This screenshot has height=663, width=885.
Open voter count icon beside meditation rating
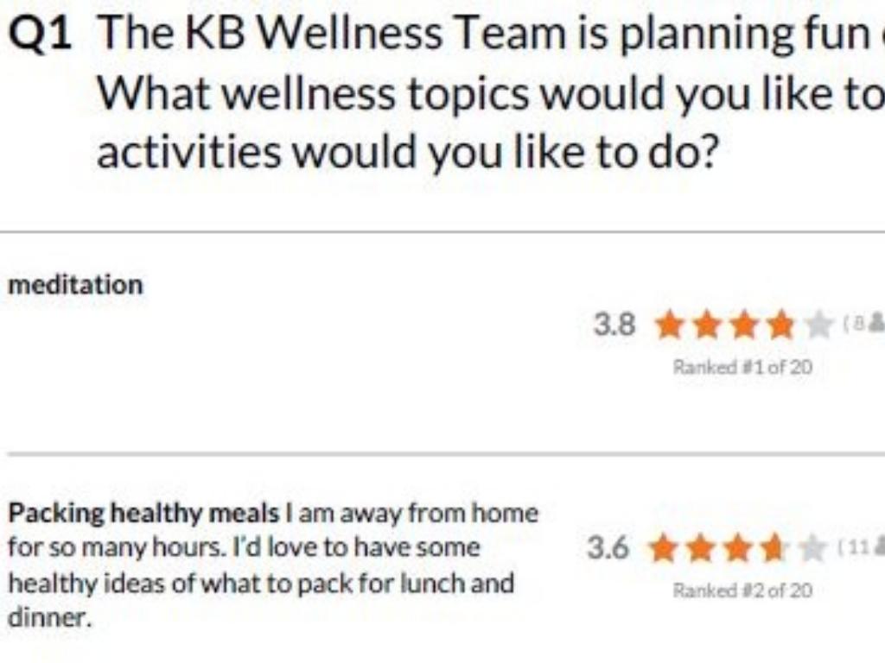pyautogui.click(x=876, y=323)
